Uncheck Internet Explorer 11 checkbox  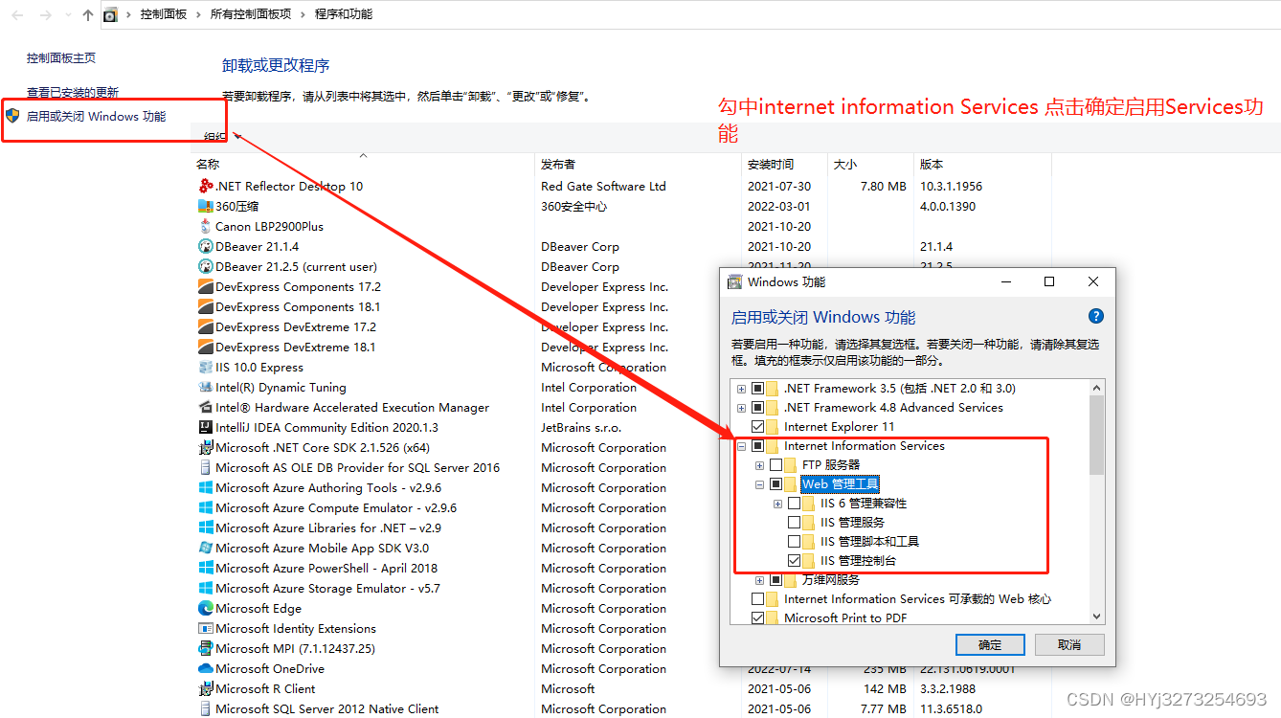758,427
